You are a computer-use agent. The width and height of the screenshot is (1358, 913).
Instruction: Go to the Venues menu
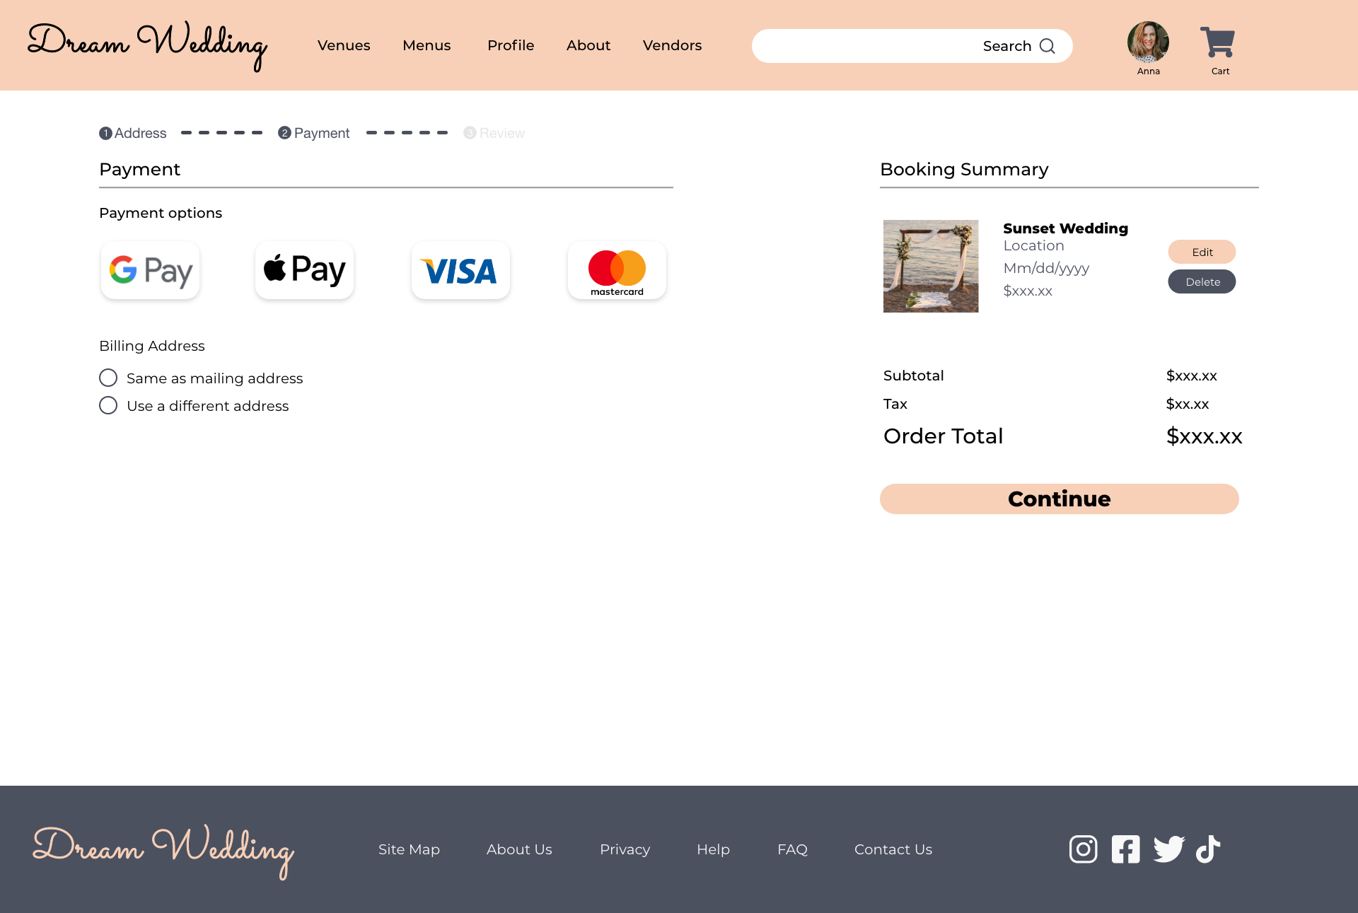344,45
